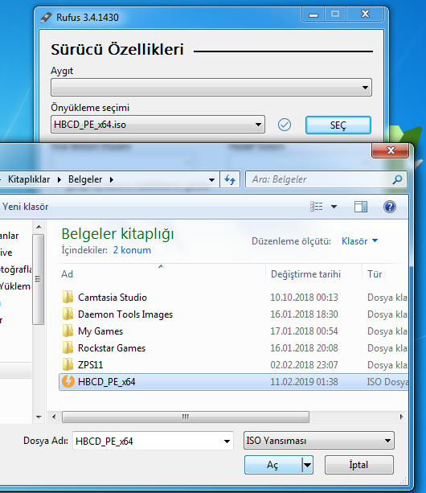The width and height of the screenshot is (426, 493).
Task: Close the file open dialog with red X
Action: 391,150
